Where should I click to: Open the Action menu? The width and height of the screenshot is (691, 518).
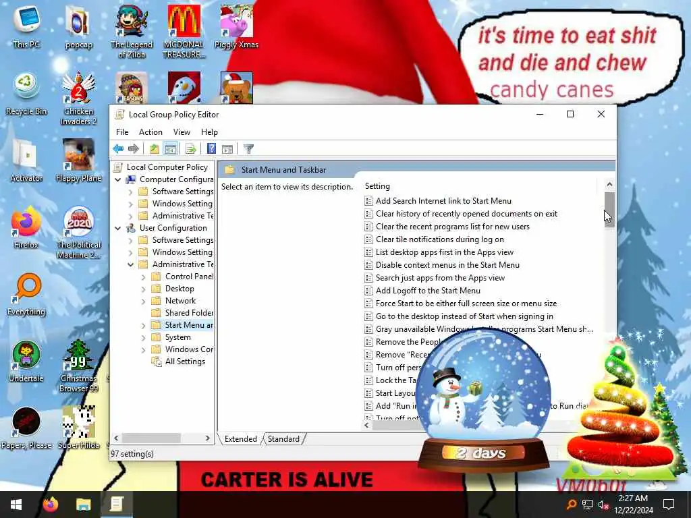coord(150,132)
